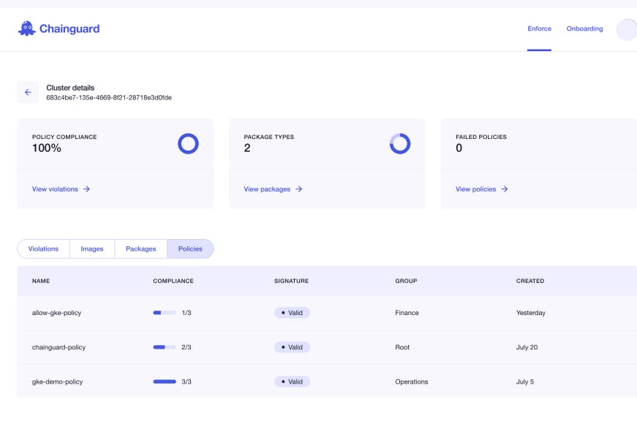Image resolution: width=637 pixels, height=421 pixels.
Task: Sort by the Compliance column header
Action: click(x=173, y=281)
